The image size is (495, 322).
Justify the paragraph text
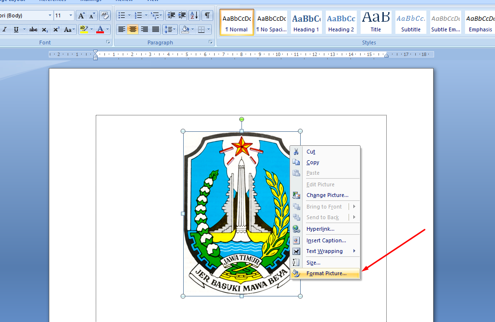pos(156,29)
